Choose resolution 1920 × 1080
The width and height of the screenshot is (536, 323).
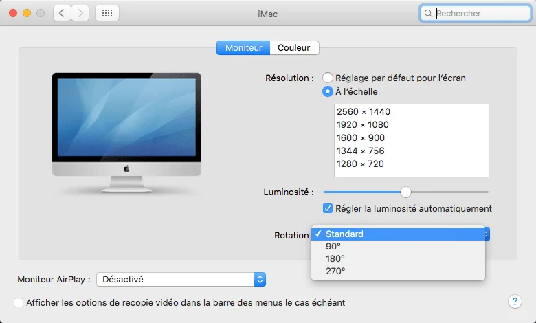(x=411, y=125)
